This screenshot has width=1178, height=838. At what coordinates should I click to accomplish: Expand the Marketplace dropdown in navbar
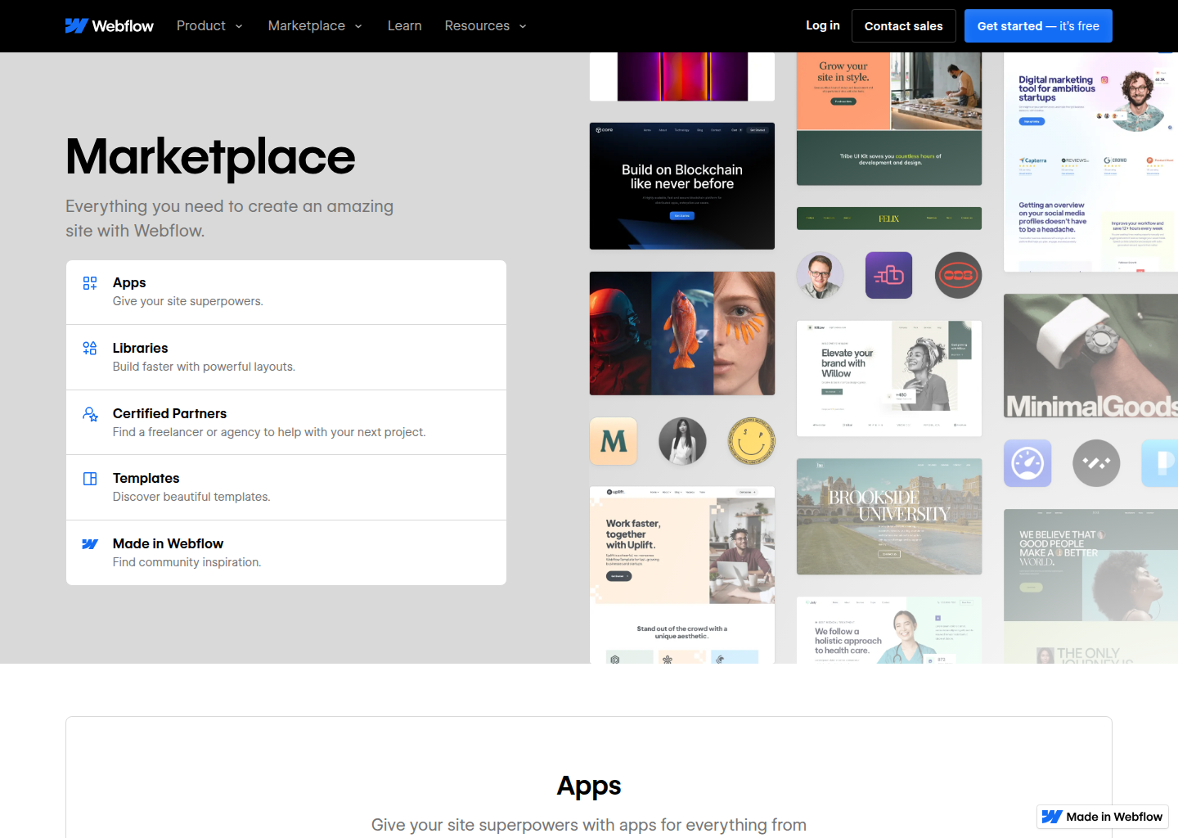pyautogui.click(x=315, y=26)
